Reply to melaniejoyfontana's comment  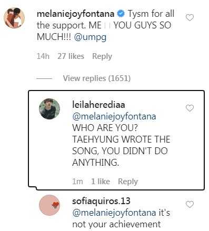pyautogui.click(x=102, y=56)
